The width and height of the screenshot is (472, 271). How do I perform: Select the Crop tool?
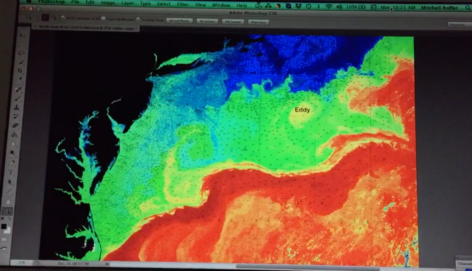click(x=20, y=71)
